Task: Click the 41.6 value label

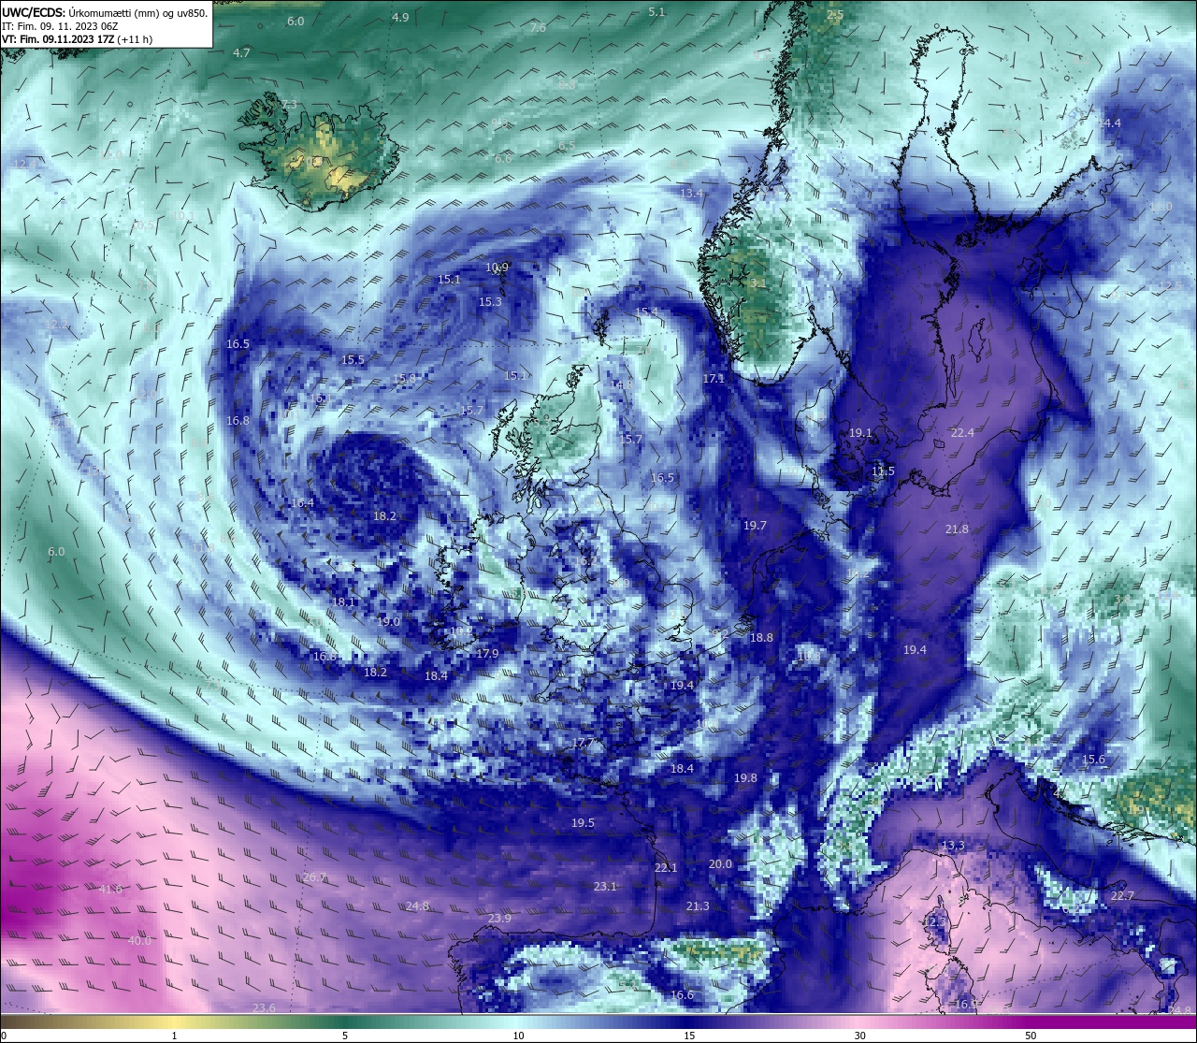Action: 110,889
